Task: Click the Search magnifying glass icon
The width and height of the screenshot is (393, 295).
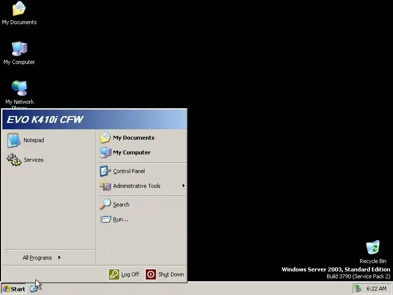Action: point(105,204)
